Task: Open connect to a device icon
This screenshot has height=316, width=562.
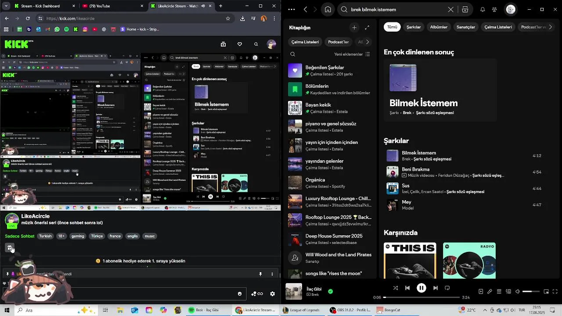Action: pos(508,291)
